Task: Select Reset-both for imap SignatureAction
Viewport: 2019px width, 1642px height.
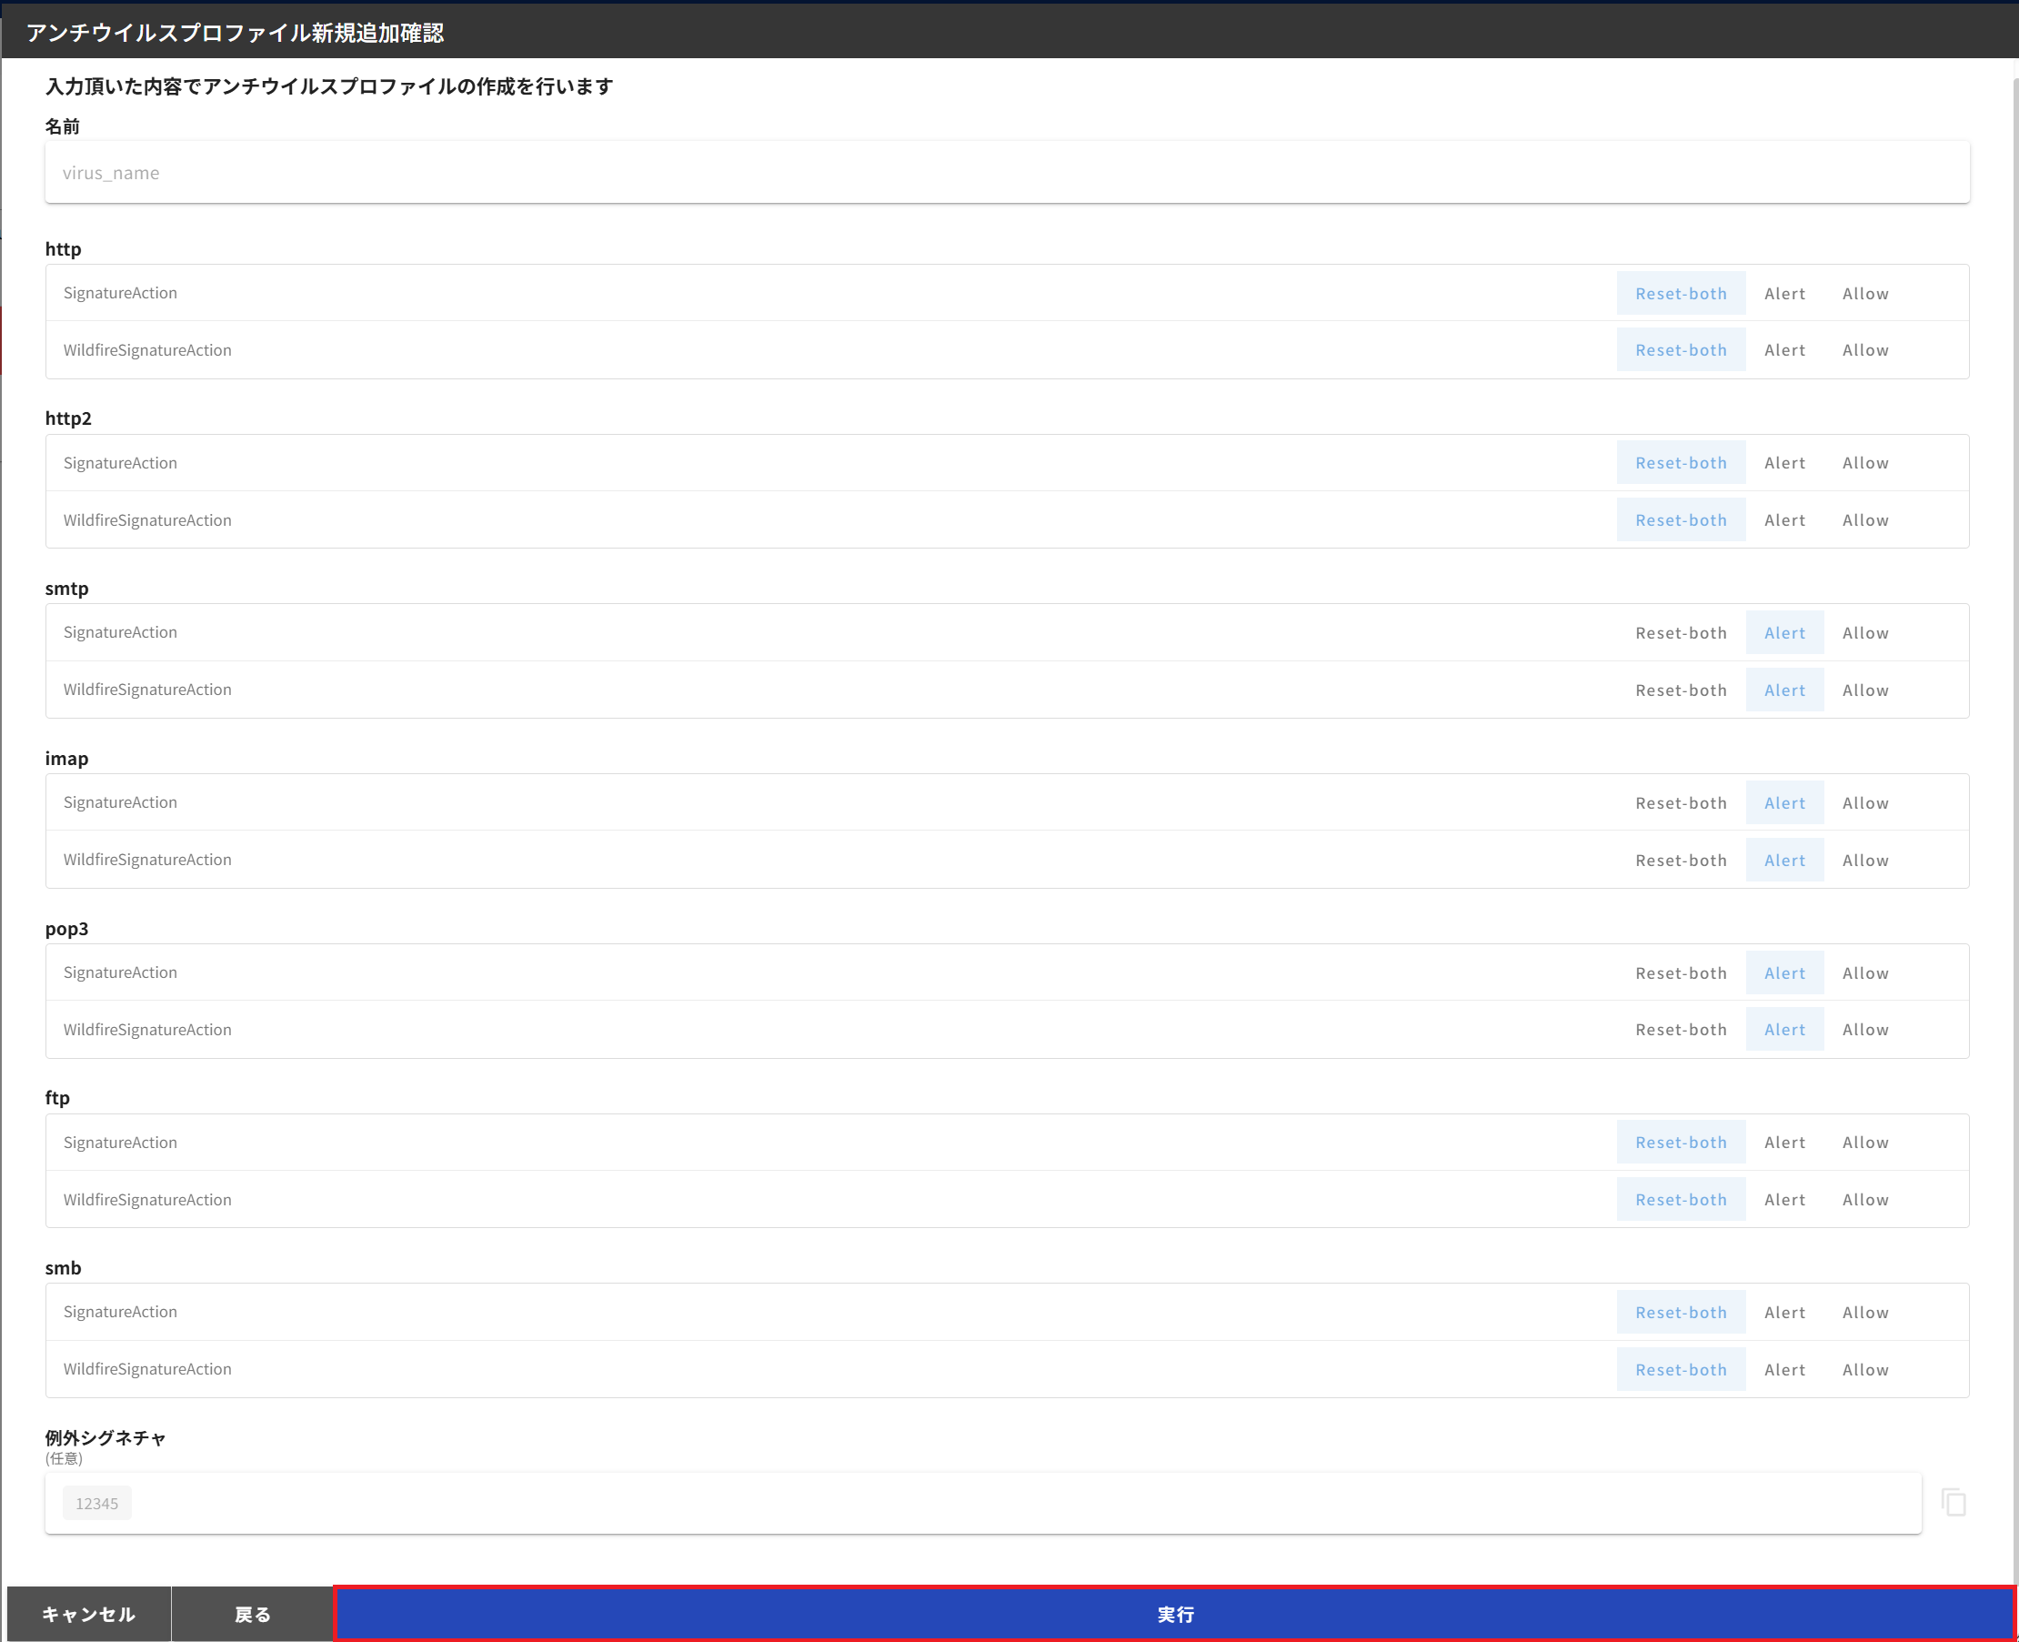Action: coord(1680,803)
